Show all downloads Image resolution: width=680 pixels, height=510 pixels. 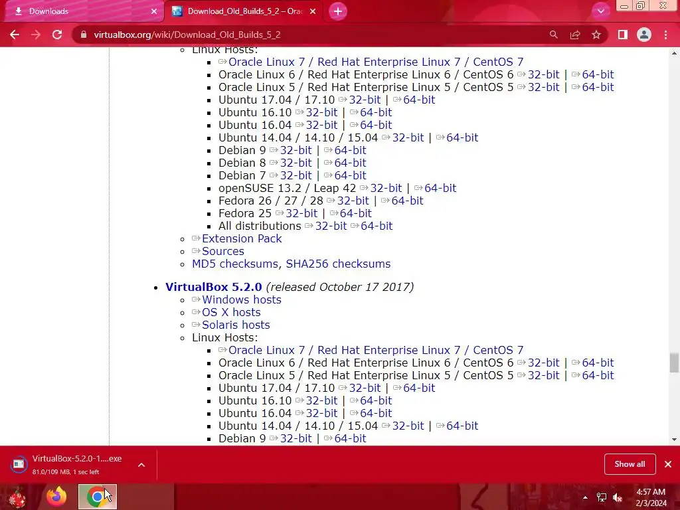pos(630,464)
